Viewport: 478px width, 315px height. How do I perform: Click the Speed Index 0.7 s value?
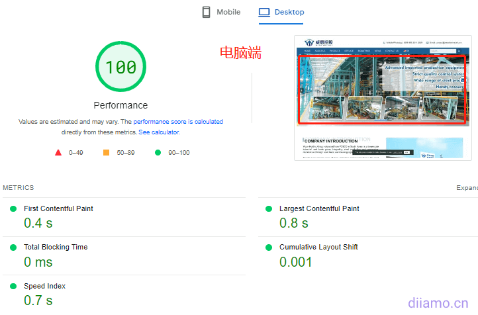pos(38,300)
